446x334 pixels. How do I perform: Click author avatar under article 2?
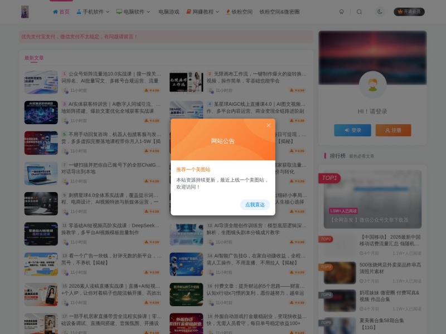coord(211,90)
